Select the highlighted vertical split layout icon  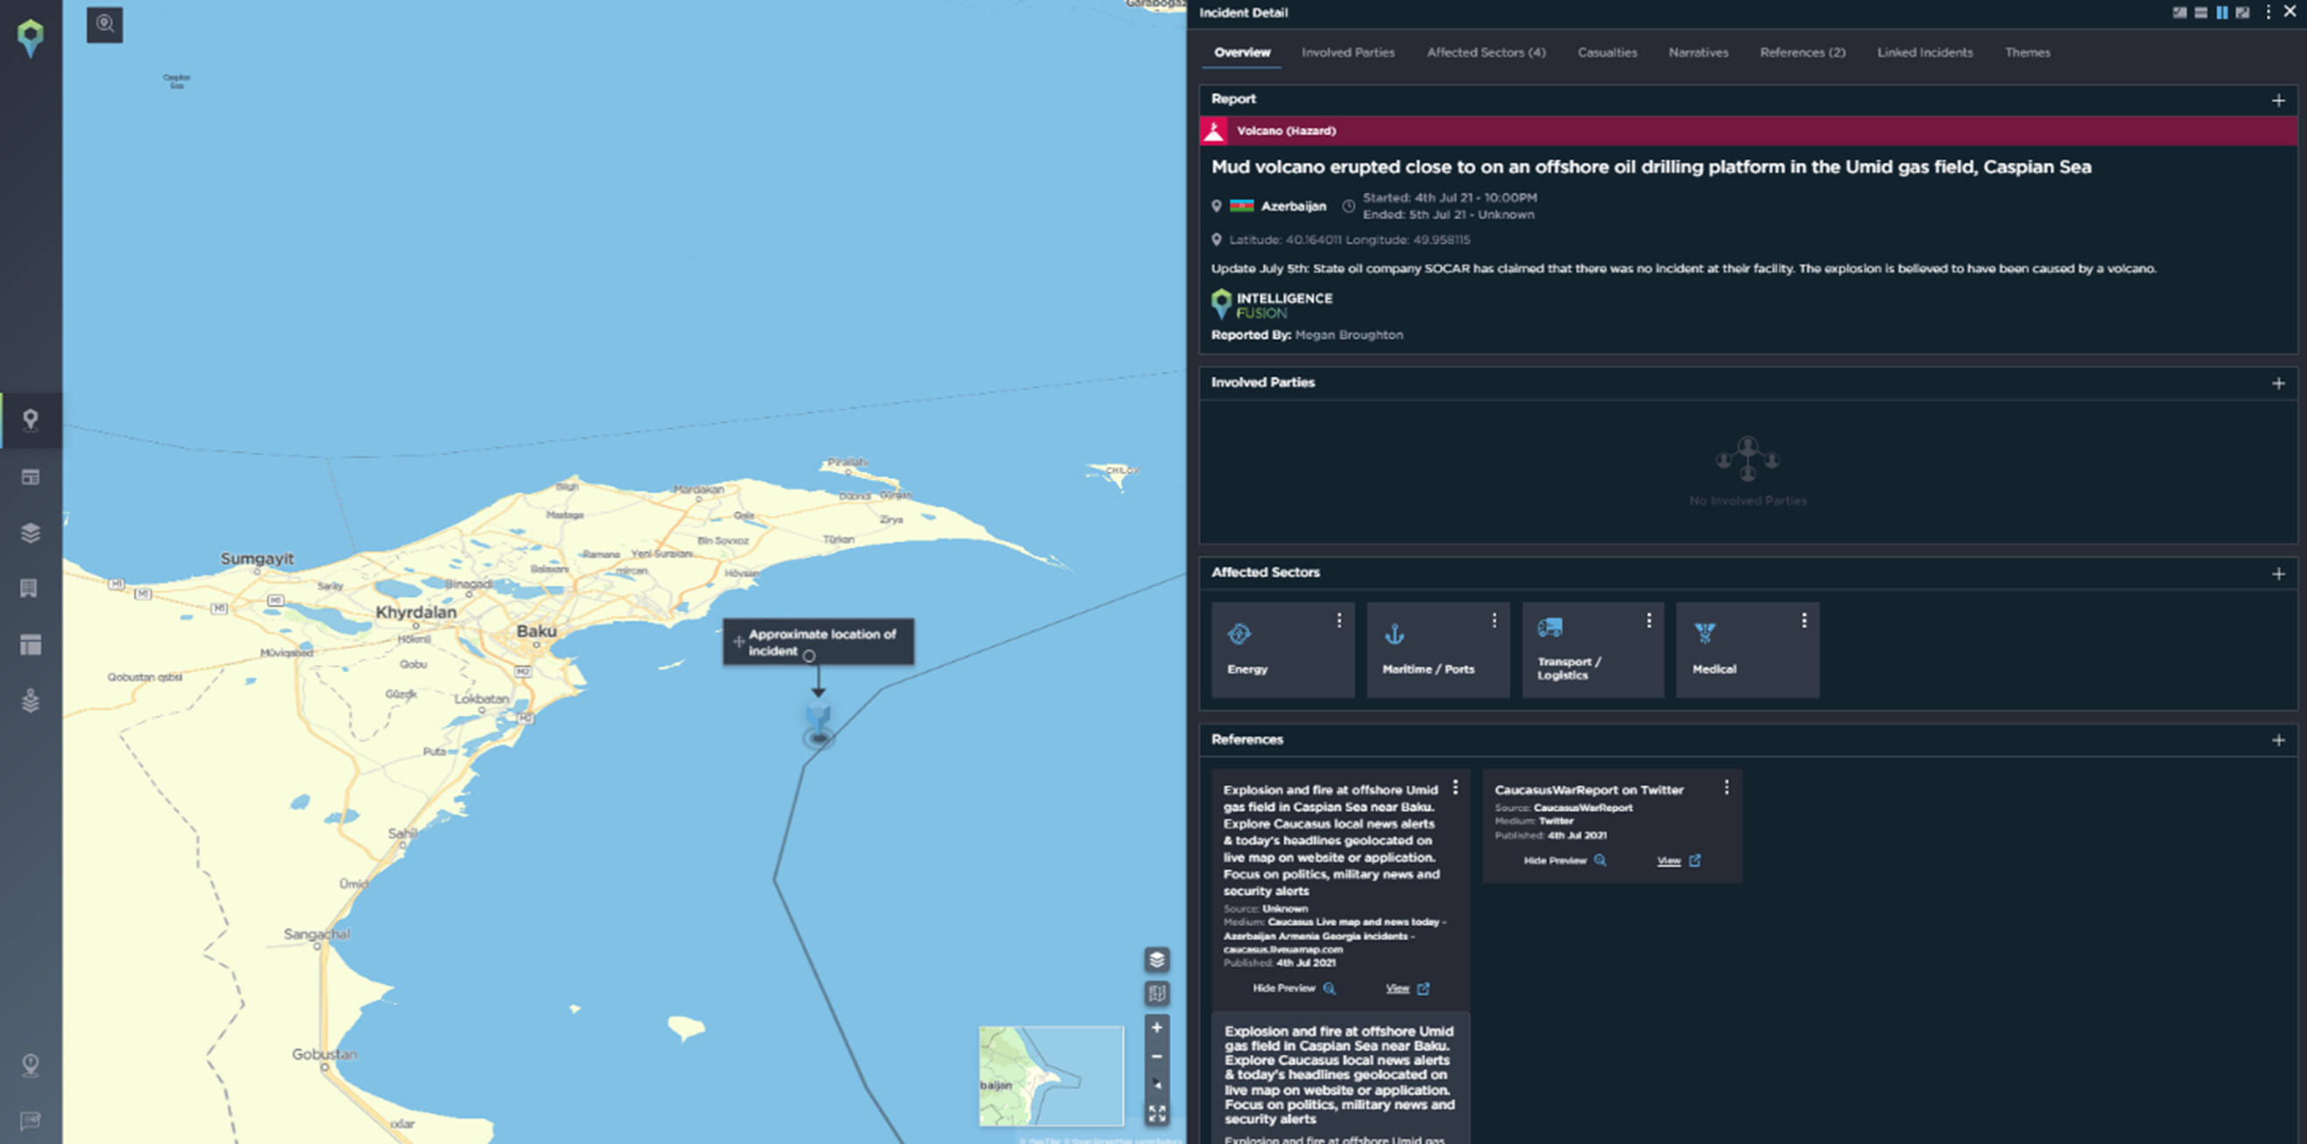click(2222, 12)
